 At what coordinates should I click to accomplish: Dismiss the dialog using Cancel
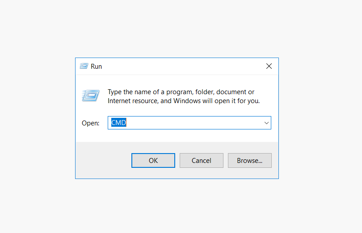pos(201,160)
